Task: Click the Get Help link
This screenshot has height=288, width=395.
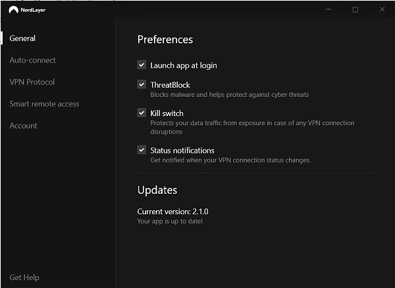Action: pyautogui.click(x=24, y=277)
